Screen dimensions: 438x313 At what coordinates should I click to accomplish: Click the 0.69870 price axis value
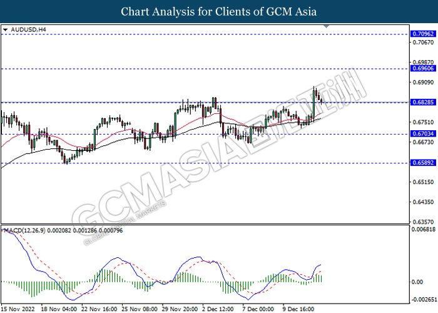point(423,63)
